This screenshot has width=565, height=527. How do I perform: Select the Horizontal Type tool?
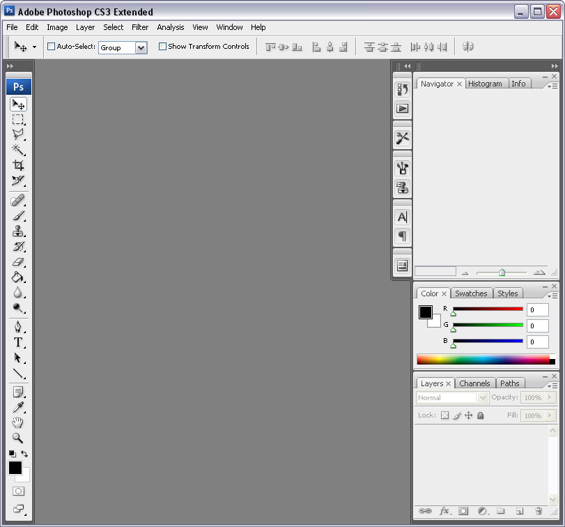click(x=18, y=342)
